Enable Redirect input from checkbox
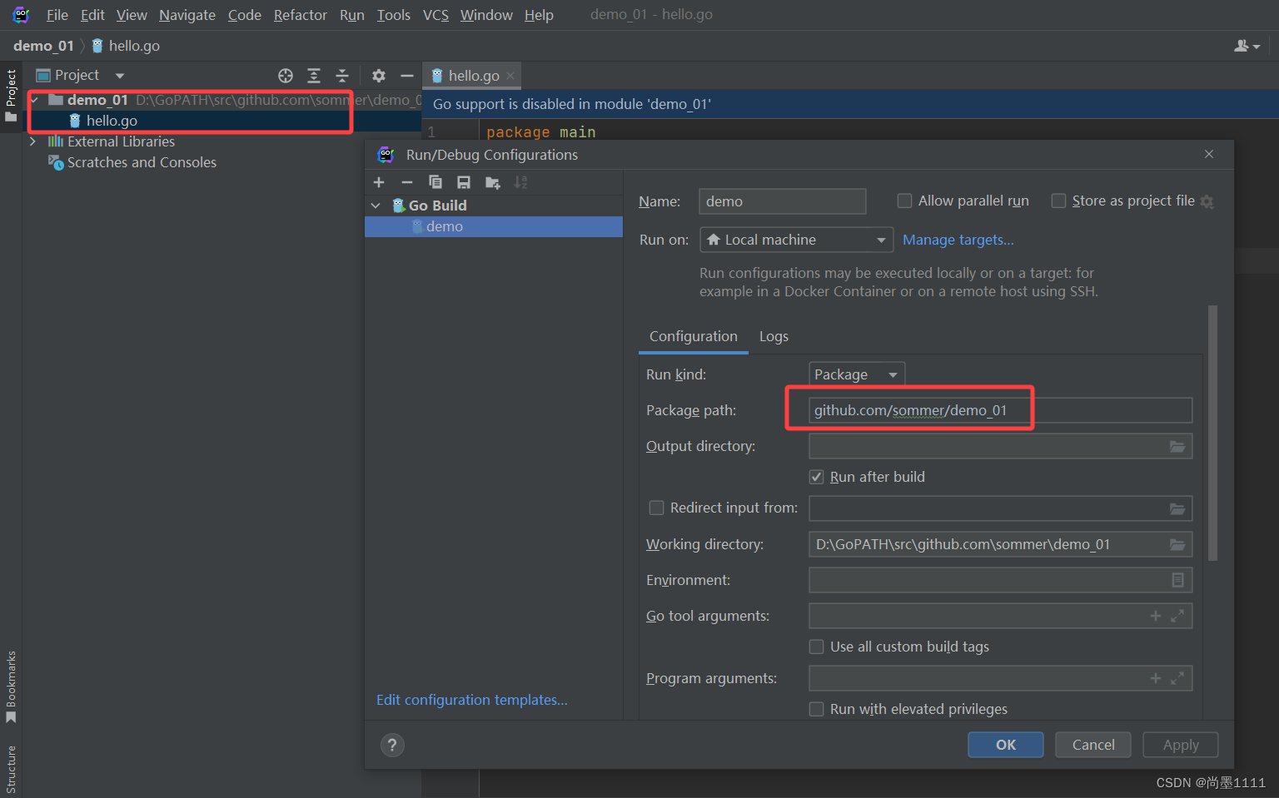1279x798 pixels. point(656,508)
